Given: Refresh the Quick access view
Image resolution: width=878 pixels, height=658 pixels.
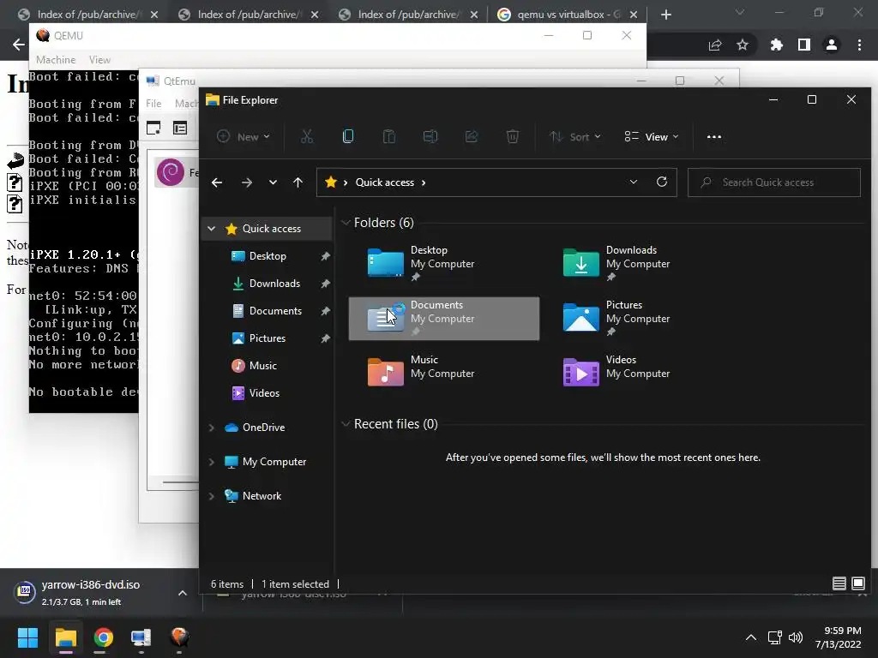Looking at the screenshot, I should 662,182.
